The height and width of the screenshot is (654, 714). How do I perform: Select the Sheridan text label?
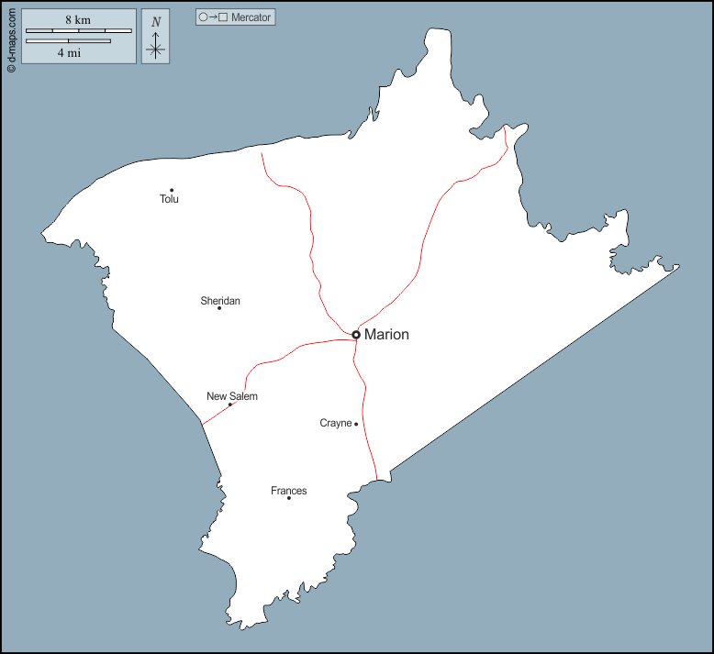coord(220,301)
